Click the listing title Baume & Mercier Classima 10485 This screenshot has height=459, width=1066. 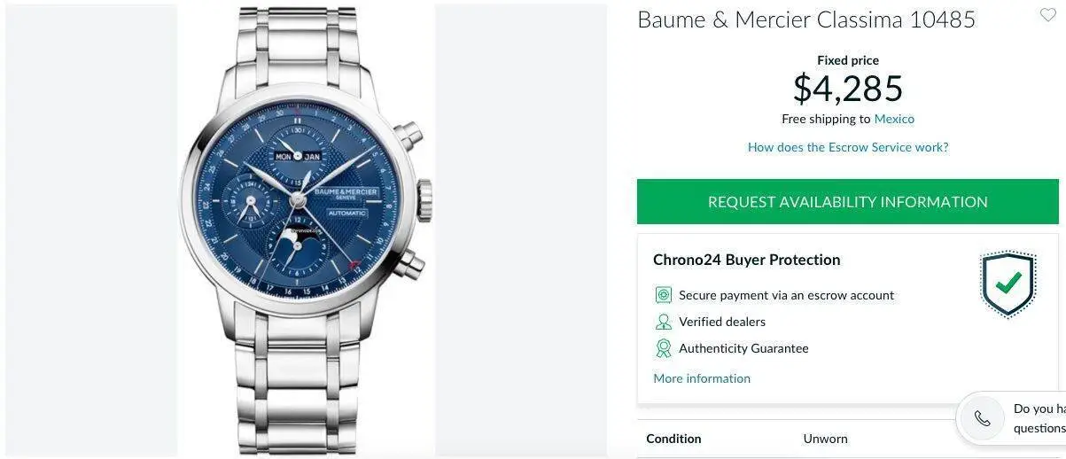tap(806, 19)
